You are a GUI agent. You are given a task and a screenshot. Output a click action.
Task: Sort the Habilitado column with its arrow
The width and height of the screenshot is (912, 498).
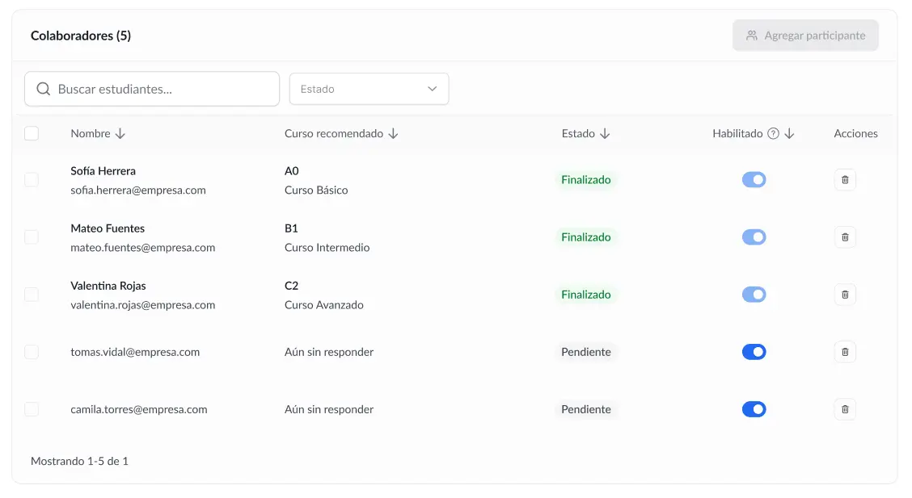pos(789,133)
